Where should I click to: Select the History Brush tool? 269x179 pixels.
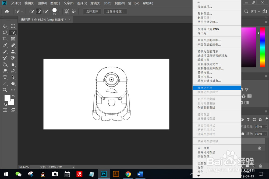pos(5,58)
